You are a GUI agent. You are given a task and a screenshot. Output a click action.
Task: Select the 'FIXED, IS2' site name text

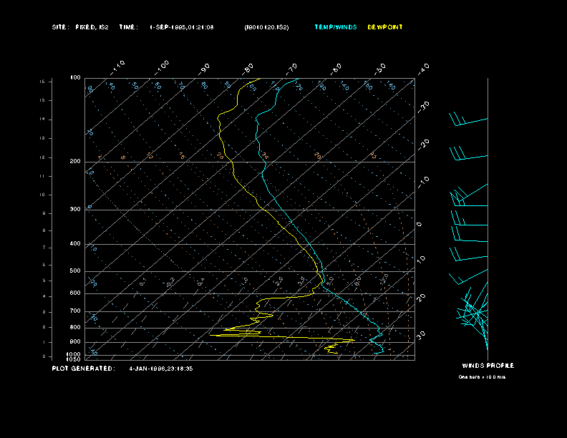coord(92,27)
